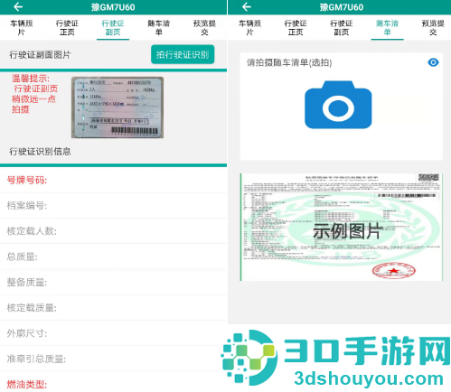The image size is (451, 392).
Task: Open 车辆照片 tab on right screen
Action: click(249, 28)
